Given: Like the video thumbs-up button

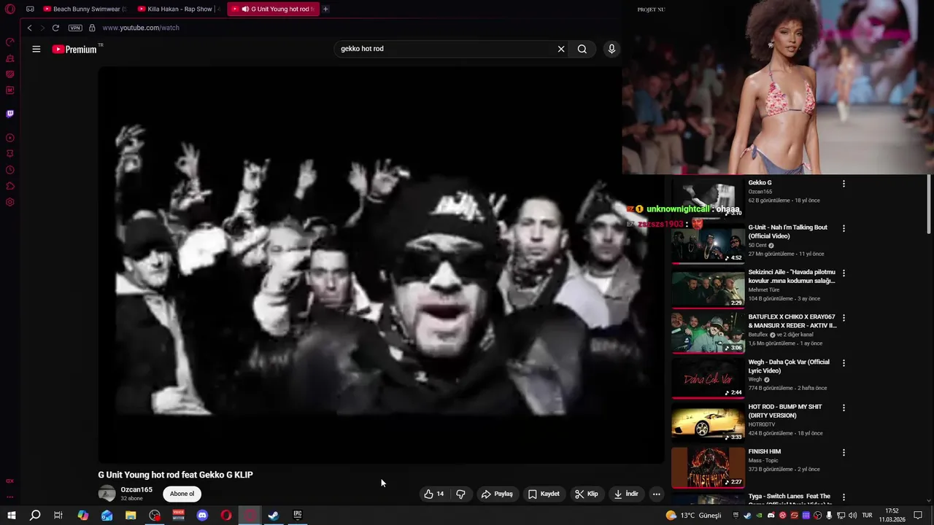Looking at the screenshot, I should (x=433, y=494).
